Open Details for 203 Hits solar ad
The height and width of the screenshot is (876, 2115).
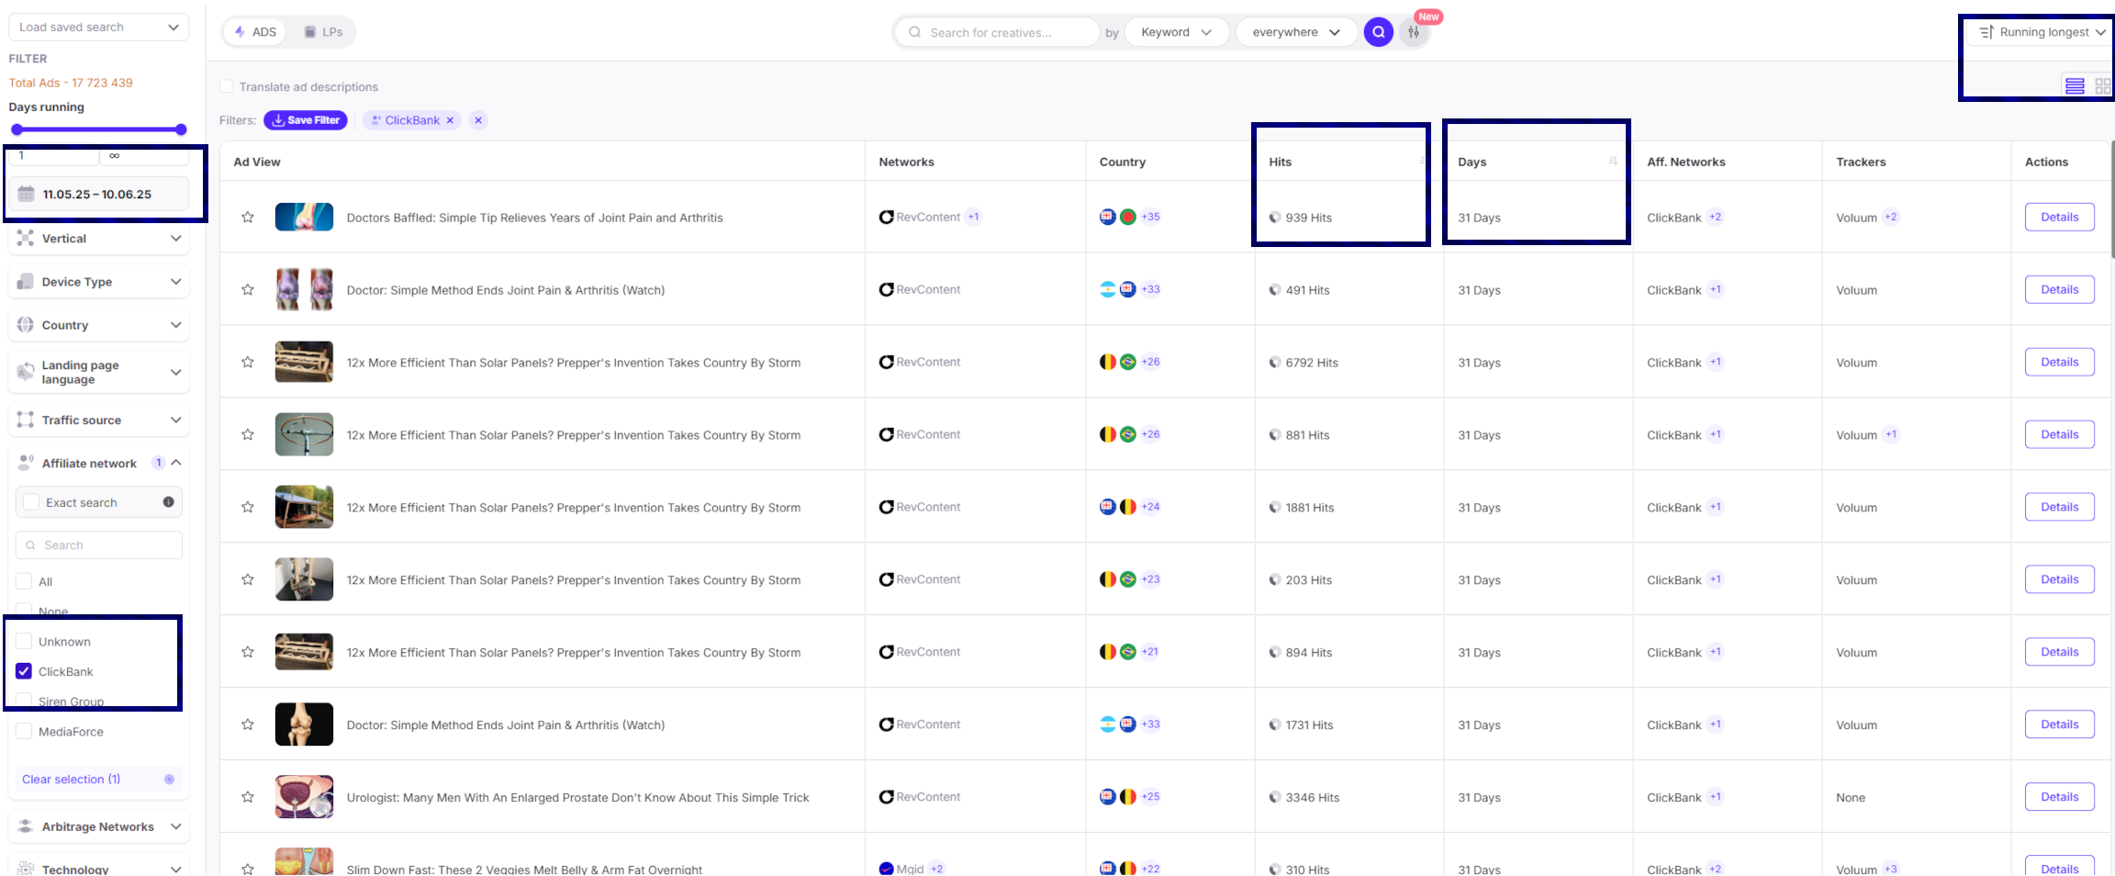click(x=2059, y=579)
